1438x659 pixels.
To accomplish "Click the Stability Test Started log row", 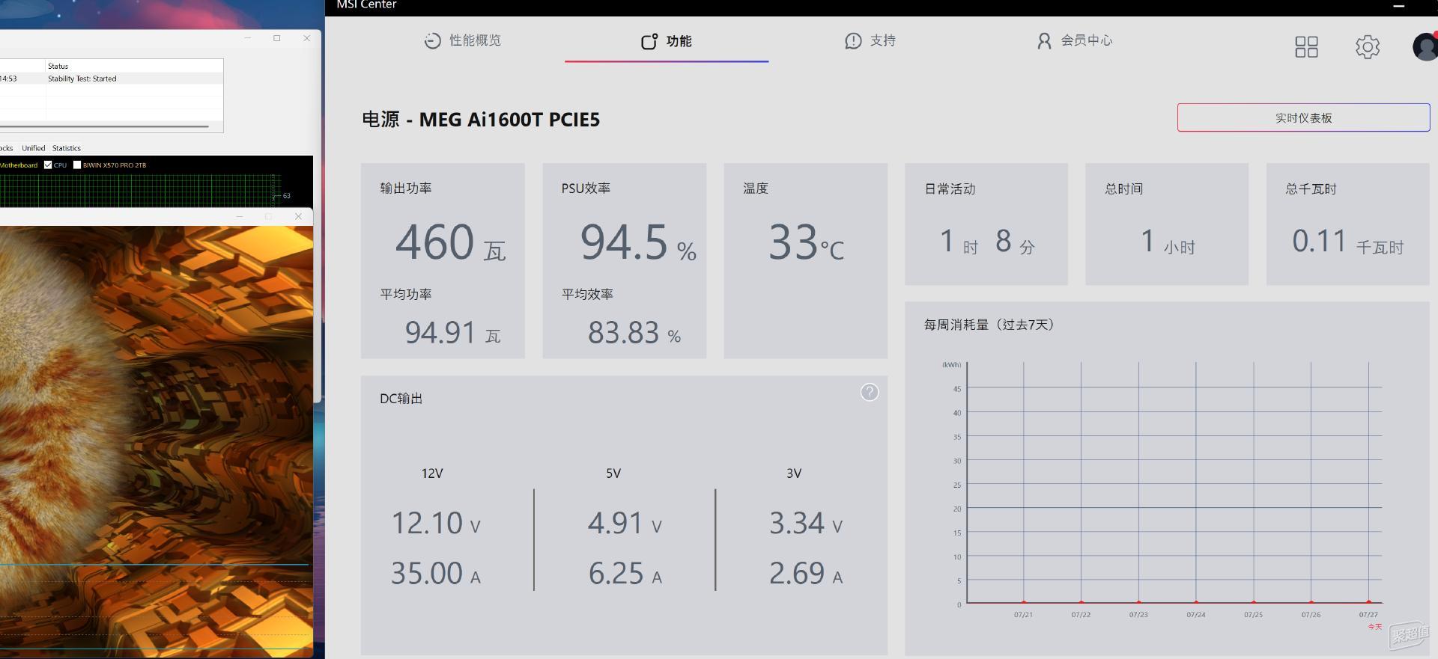I will click(112, 79).
